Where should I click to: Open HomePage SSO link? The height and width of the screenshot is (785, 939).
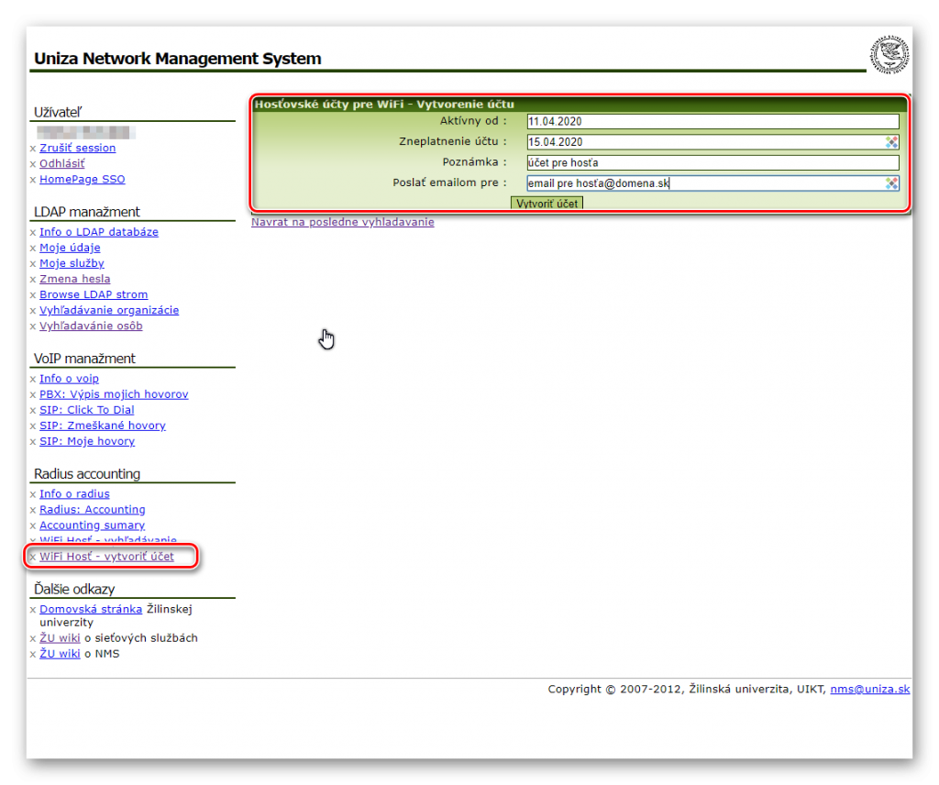pyautogui.click(x=82, y=179)
